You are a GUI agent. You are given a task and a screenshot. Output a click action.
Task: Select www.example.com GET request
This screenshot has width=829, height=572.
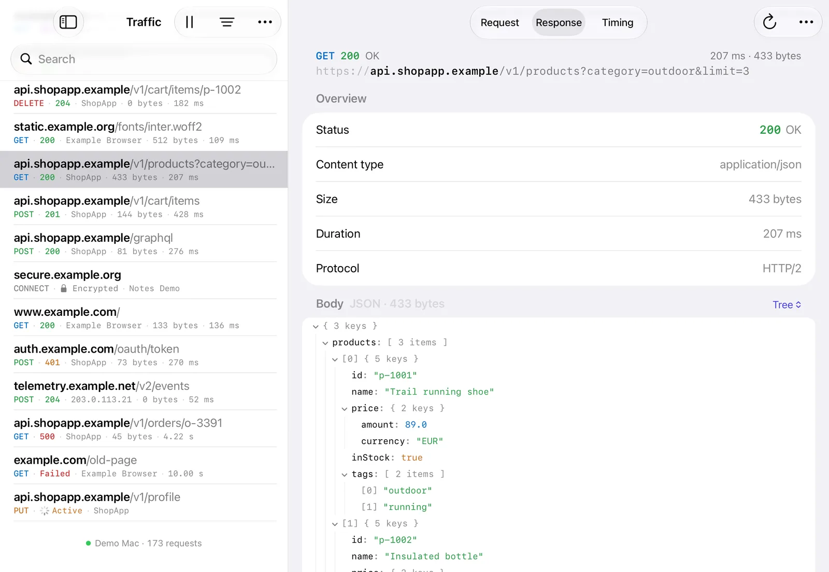tap(144, 318)
